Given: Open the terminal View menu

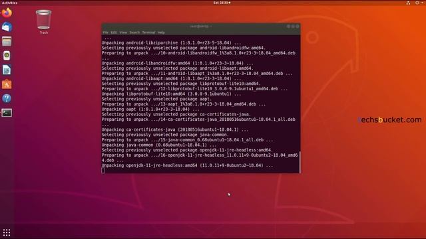Looking at the screenshot, I should tap(123, 33).
